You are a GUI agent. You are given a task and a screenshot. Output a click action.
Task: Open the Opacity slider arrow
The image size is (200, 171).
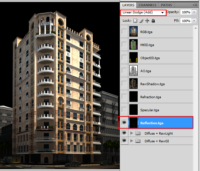(194, 12)
